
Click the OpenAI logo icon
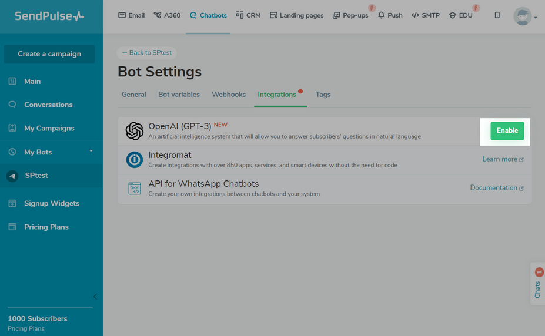[x=134, y=131]
